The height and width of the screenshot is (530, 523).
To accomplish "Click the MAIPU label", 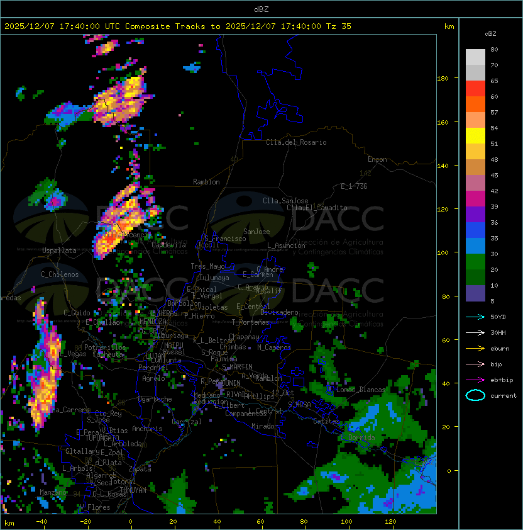I will (173, 346).
